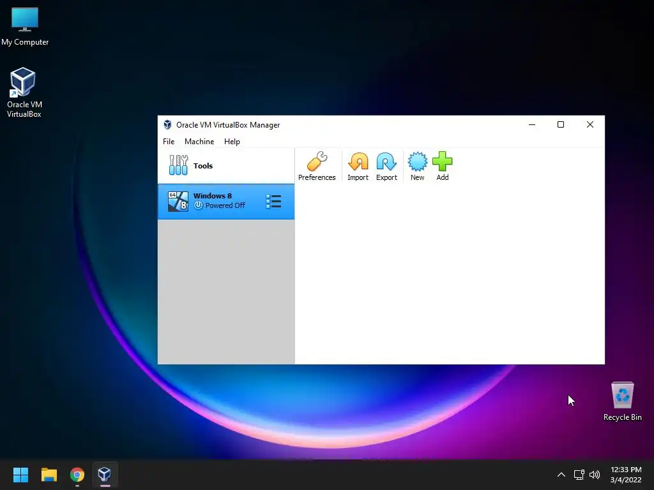Create a New virtual machine
Image resolution: width=654 pixels, height=490 pixels.
coord(417,167)
